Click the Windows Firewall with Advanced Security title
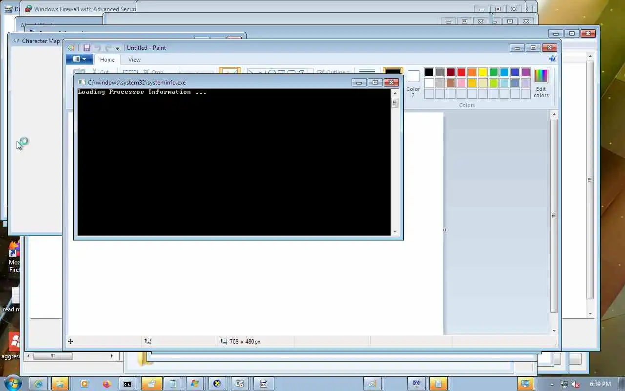Viewport: 625px width, 391px height. point(86,9)
